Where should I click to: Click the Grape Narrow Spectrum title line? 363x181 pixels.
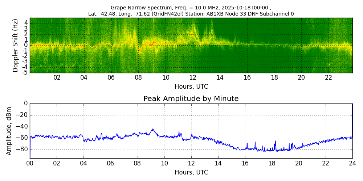[x=191, y=8]
